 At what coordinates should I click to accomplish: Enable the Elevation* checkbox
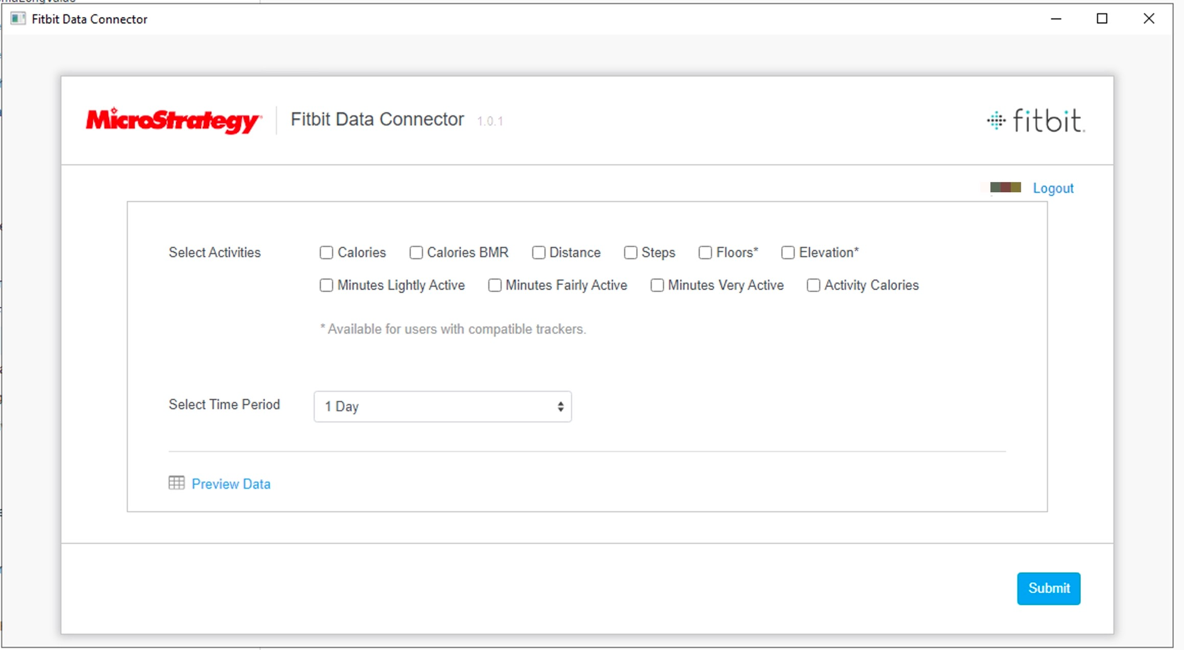click(x=787, y=252)
